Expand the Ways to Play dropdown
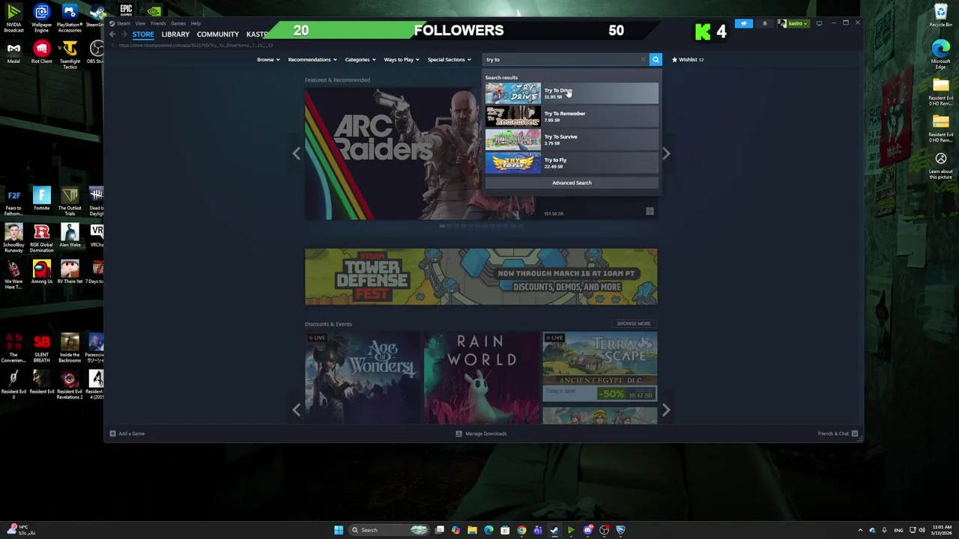959x539 pixels. [402, 59]
